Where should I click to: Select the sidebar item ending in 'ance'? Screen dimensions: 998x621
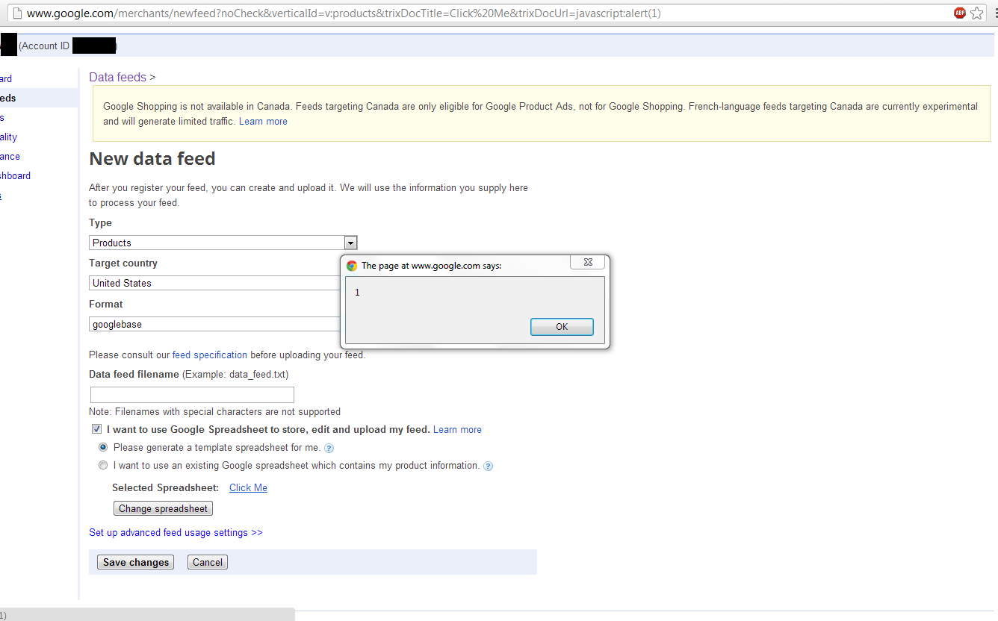click(x=10, y=157)
